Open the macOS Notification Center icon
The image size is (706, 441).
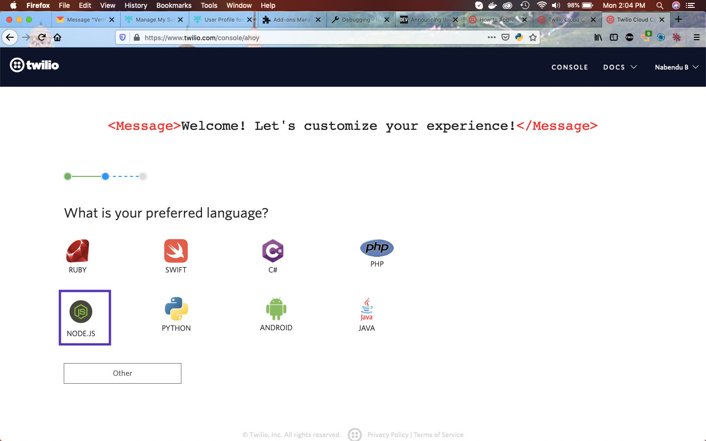pyautogui.click(x=691, y=5)
